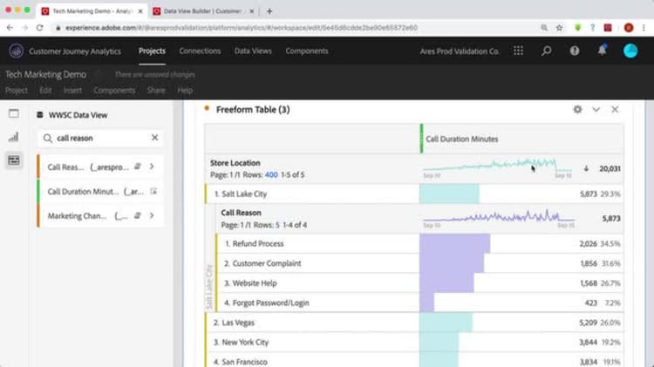
Task: Open the Components menu in menu bar
Action: [114, 90]
